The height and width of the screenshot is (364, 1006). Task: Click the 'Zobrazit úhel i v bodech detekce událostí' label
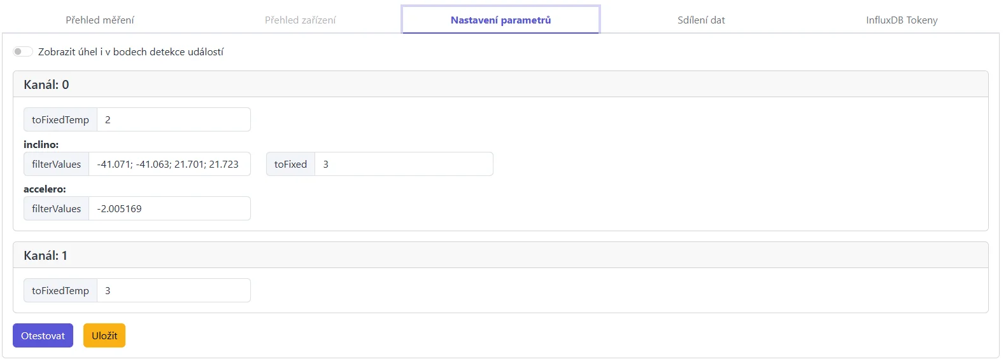[x=131, y=52]
